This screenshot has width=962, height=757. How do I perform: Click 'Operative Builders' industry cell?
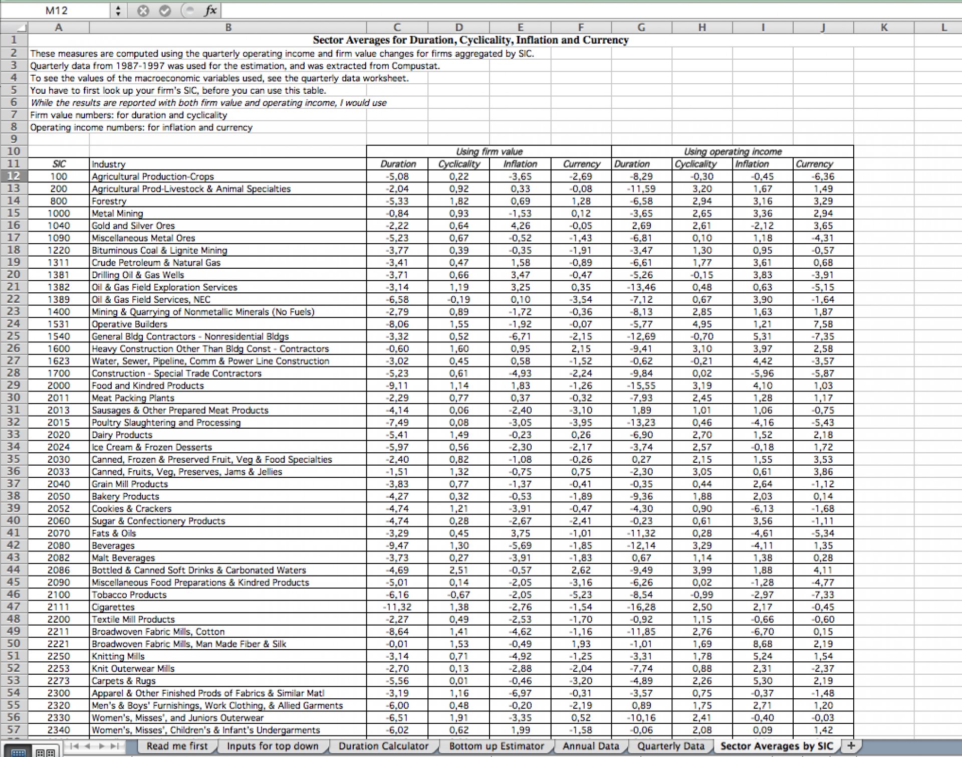[228, 324]
